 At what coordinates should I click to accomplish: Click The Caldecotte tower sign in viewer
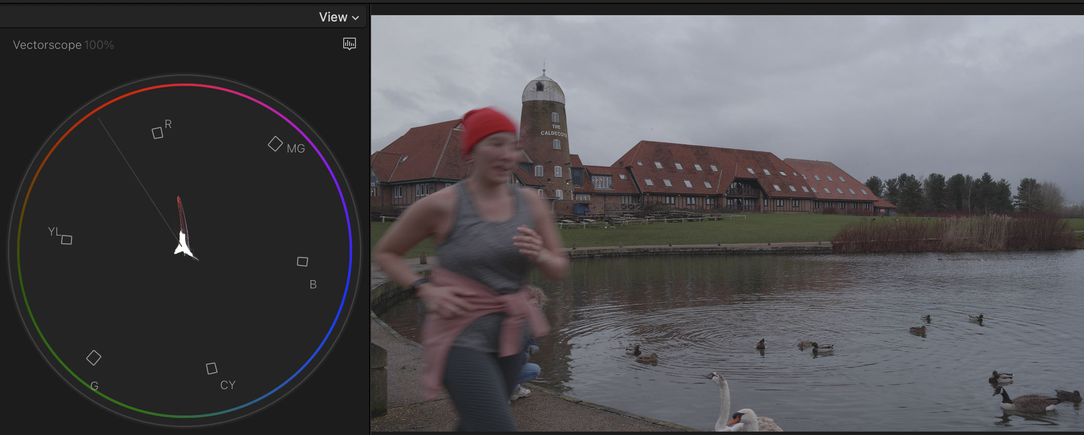pos(554,130)
